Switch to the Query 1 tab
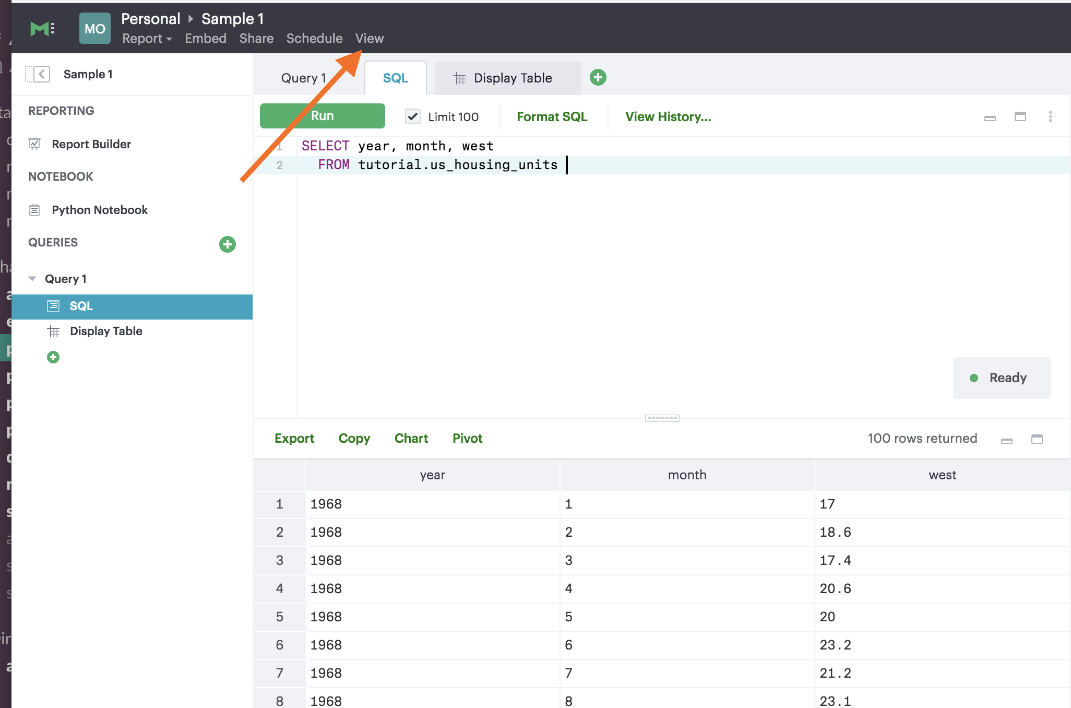 [304, 78]
